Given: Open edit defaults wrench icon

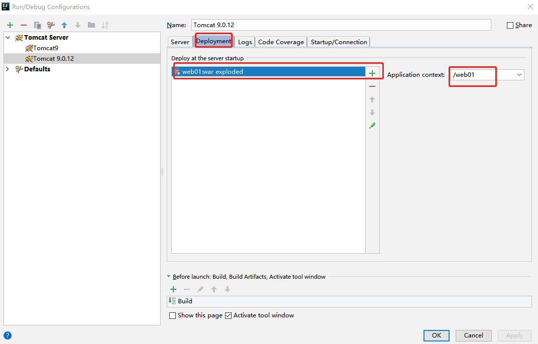Looking at the screenshot, I should tap(51, 25).
